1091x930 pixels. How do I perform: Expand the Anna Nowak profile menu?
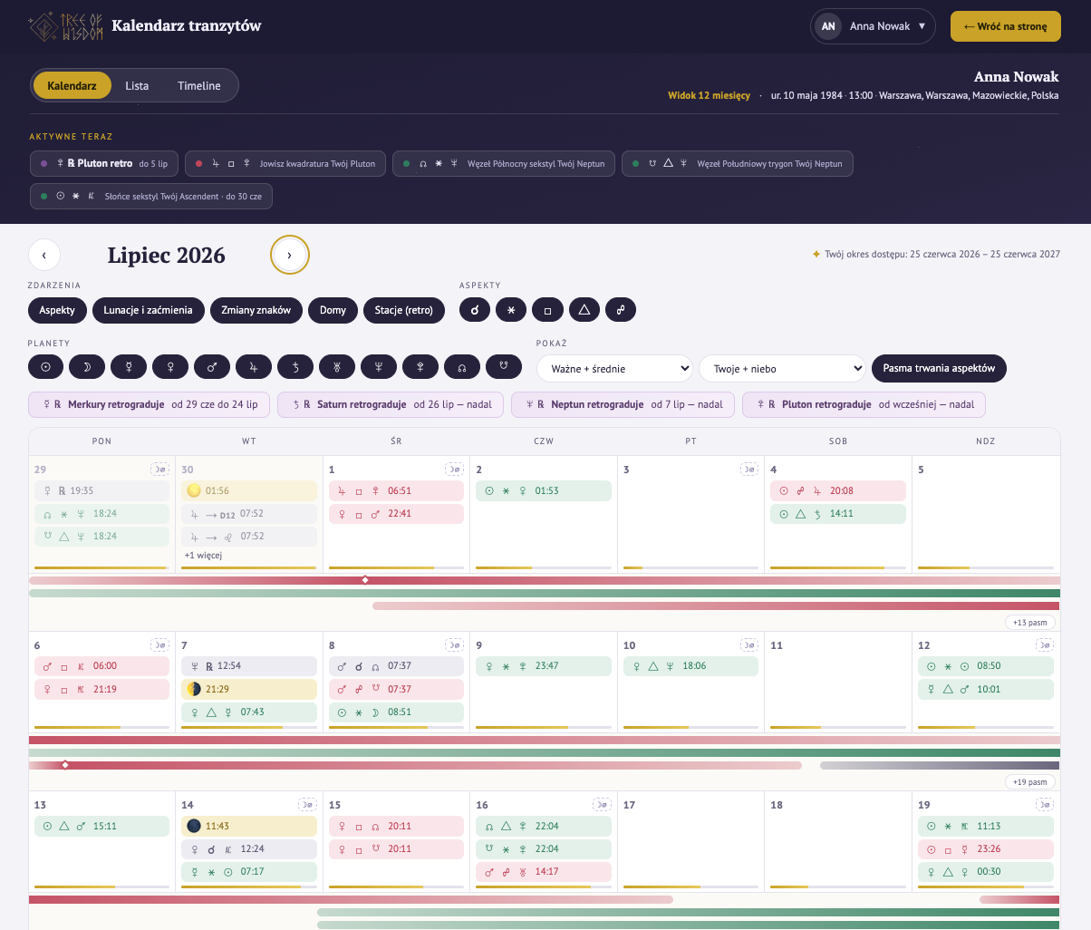[x=873, y=26]
